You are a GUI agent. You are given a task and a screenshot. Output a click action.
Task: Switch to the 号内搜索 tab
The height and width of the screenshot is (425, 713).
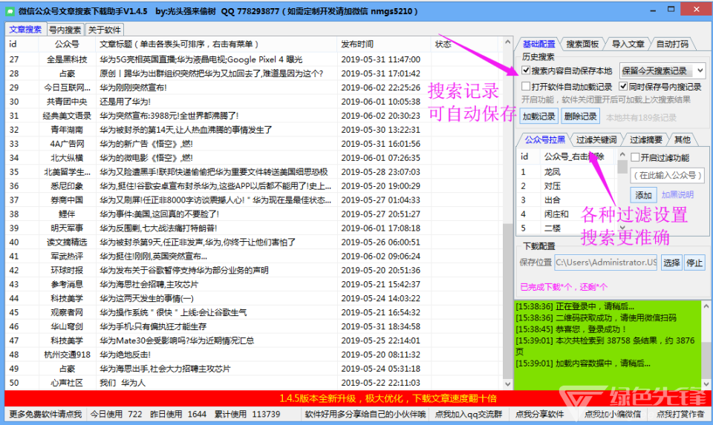coord(65,30)
